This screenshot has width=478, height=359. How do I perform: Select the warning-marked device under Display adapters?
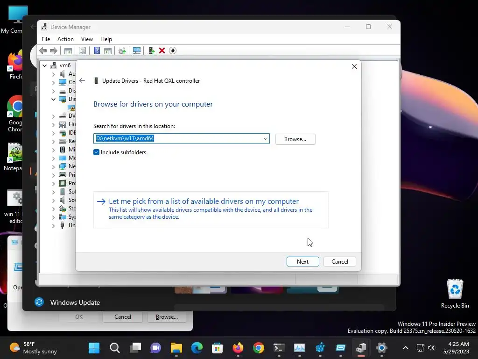point(71,108)
